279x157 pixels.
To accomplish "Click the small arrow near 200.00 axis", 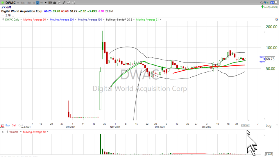I will click(265, 32).
